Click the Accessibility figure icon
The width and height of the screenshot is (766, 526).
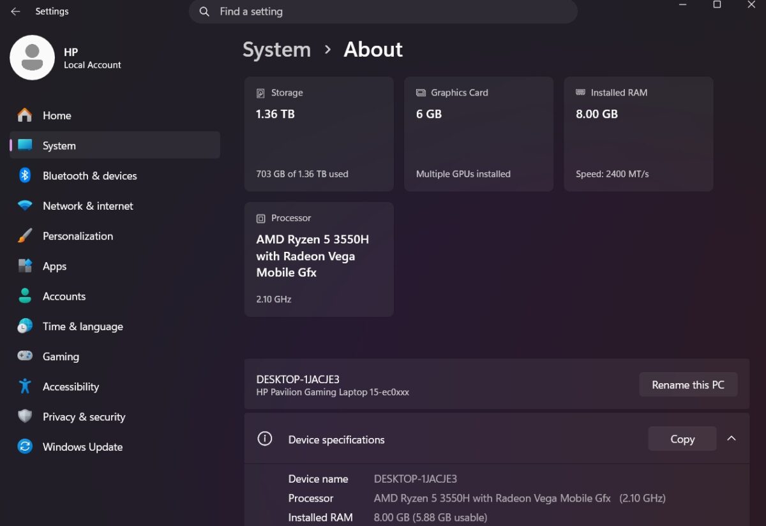25,386
